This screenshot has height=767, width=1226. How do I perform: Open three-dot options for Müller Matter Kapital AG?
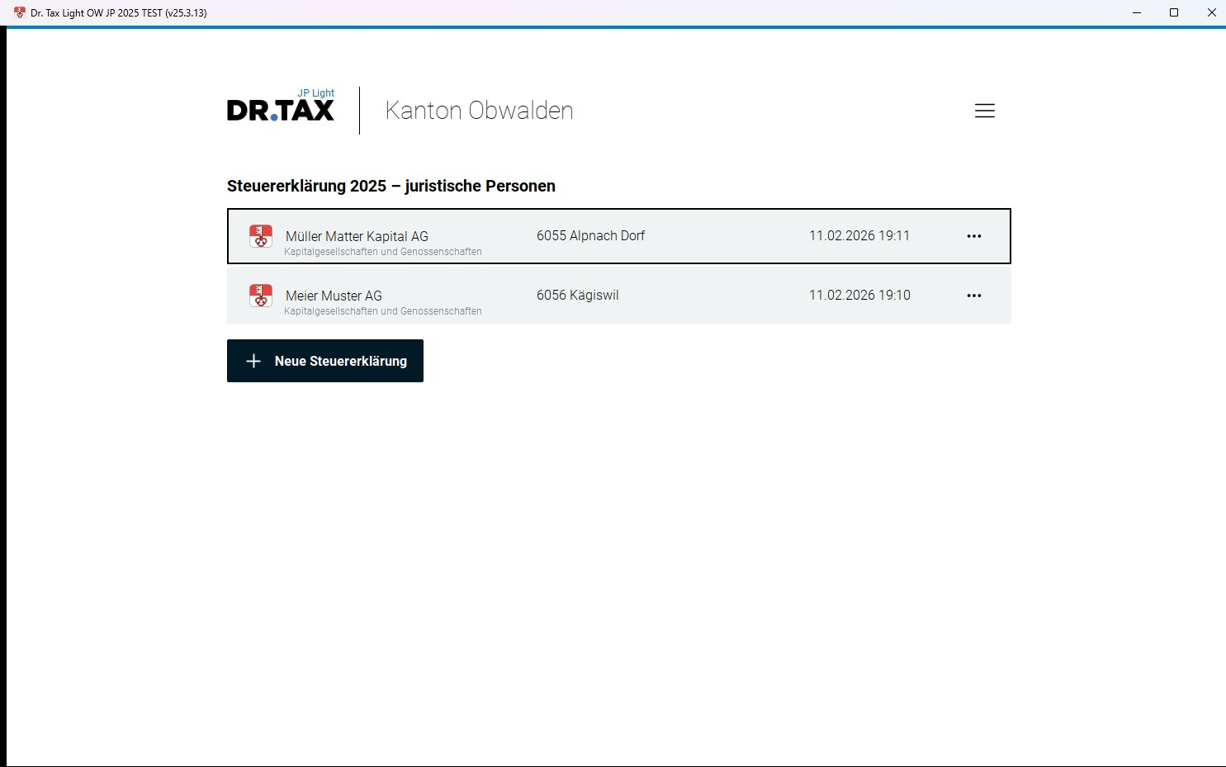(974, 236)
